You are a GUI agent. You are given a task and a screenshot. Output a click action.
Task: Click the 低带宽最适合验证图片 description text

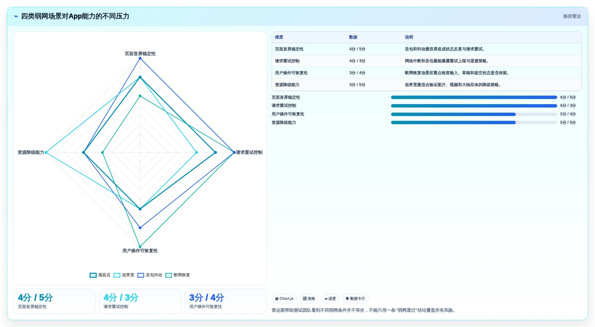point(453,85)
